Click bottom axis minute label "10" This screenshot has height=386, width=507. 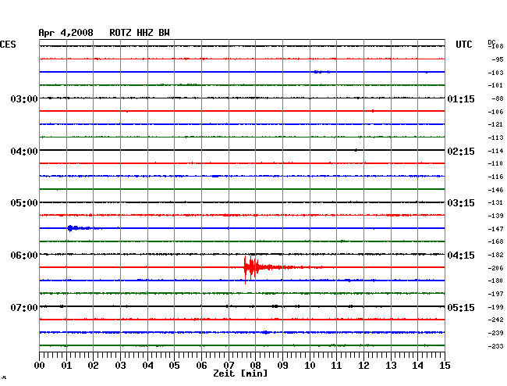click(x=310, y=366)
